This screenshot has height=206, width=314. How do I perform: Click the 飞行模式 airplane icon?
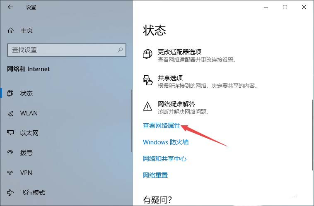tap(10, 192)
